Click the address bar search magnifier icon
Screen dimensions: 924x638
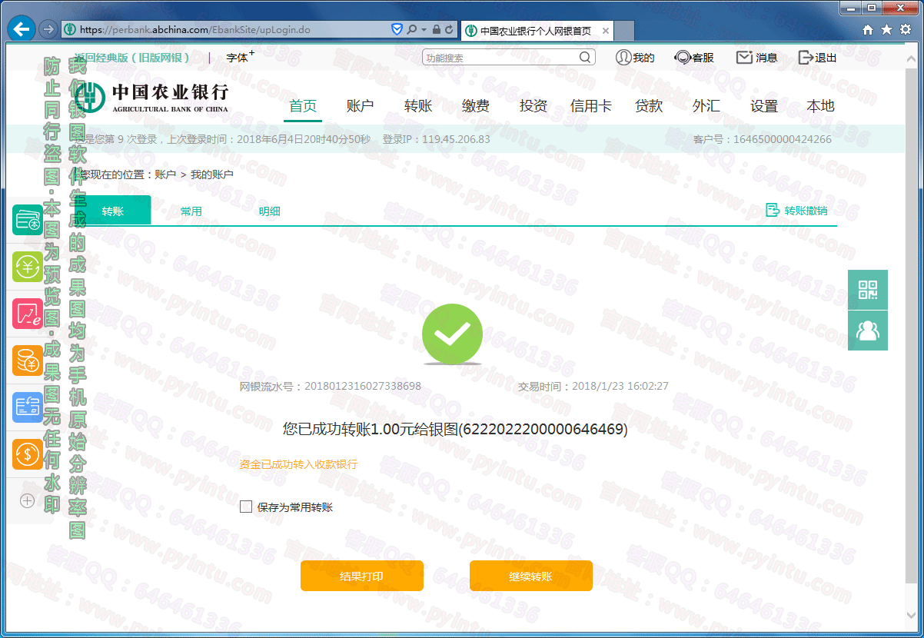pyautogui.click(x=411, y=30)
